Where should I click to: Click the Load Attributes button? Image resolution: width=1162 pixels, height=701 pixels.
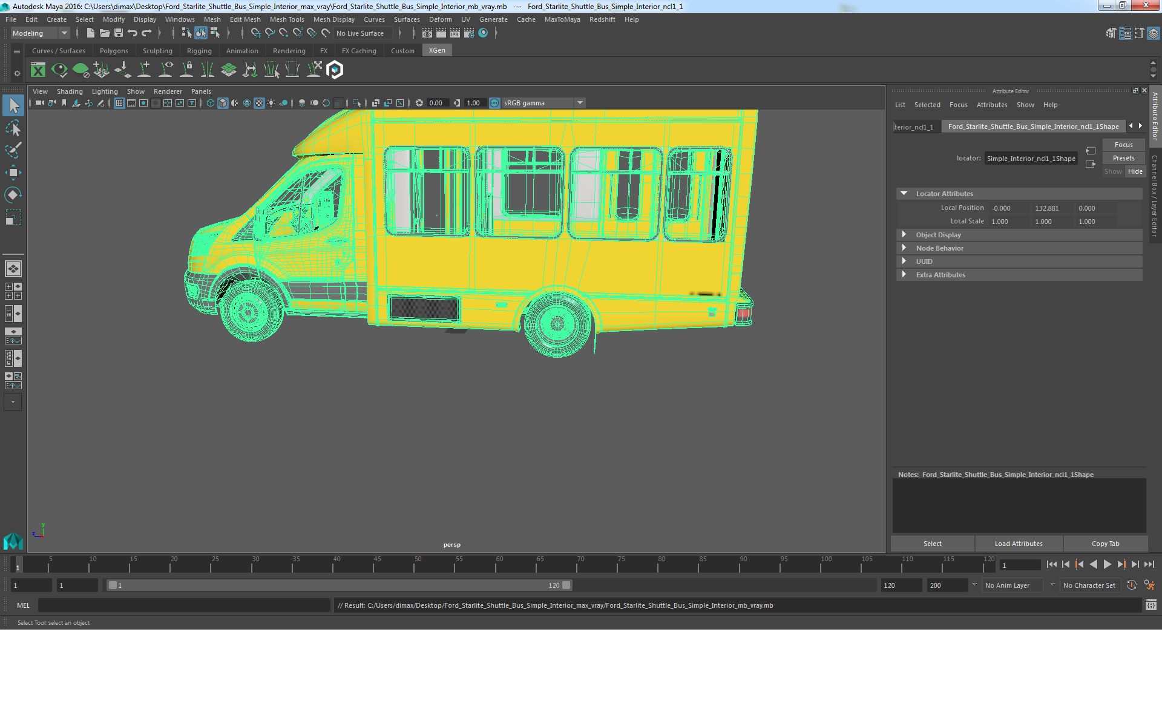click(1019, 544)
